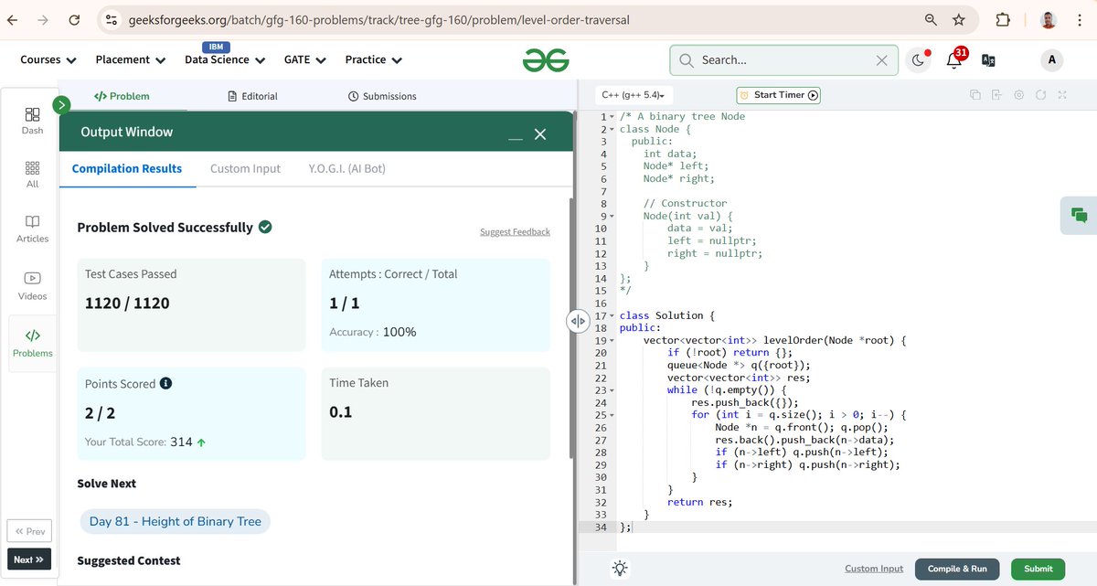Clear search field with the X icon
1097x586 pixels.
(x=881, y=60)
